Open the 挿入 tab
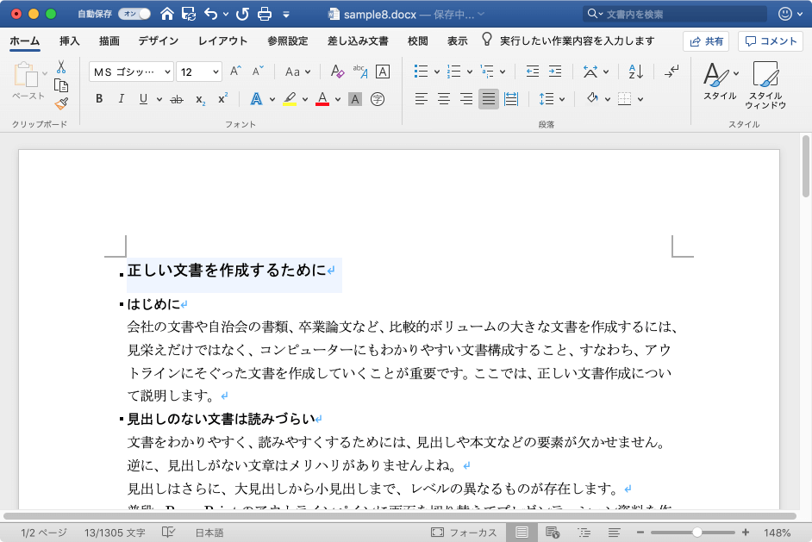The image size is (812, 542). [x=70, y=40]
